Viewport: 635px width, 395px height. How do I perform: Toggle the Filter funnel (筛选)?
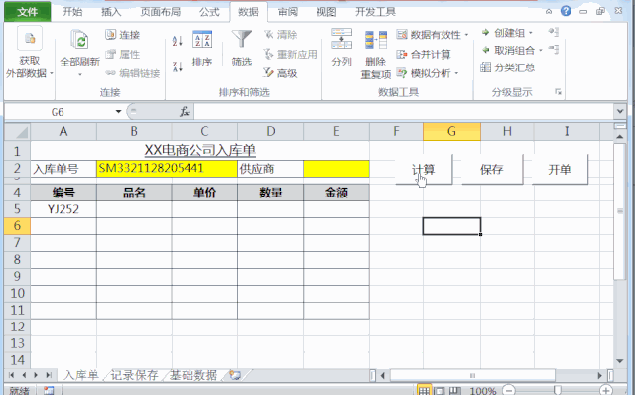coord(242,49)
